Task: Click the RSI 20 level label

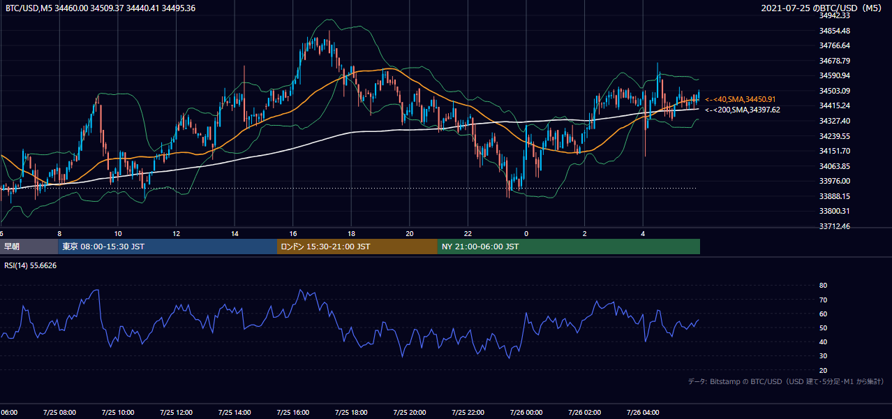Action: tap(823, 370)
